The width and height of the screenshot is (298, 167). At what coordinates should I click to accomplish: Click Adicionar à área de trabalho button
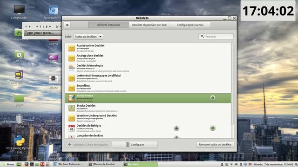point(88,145)
